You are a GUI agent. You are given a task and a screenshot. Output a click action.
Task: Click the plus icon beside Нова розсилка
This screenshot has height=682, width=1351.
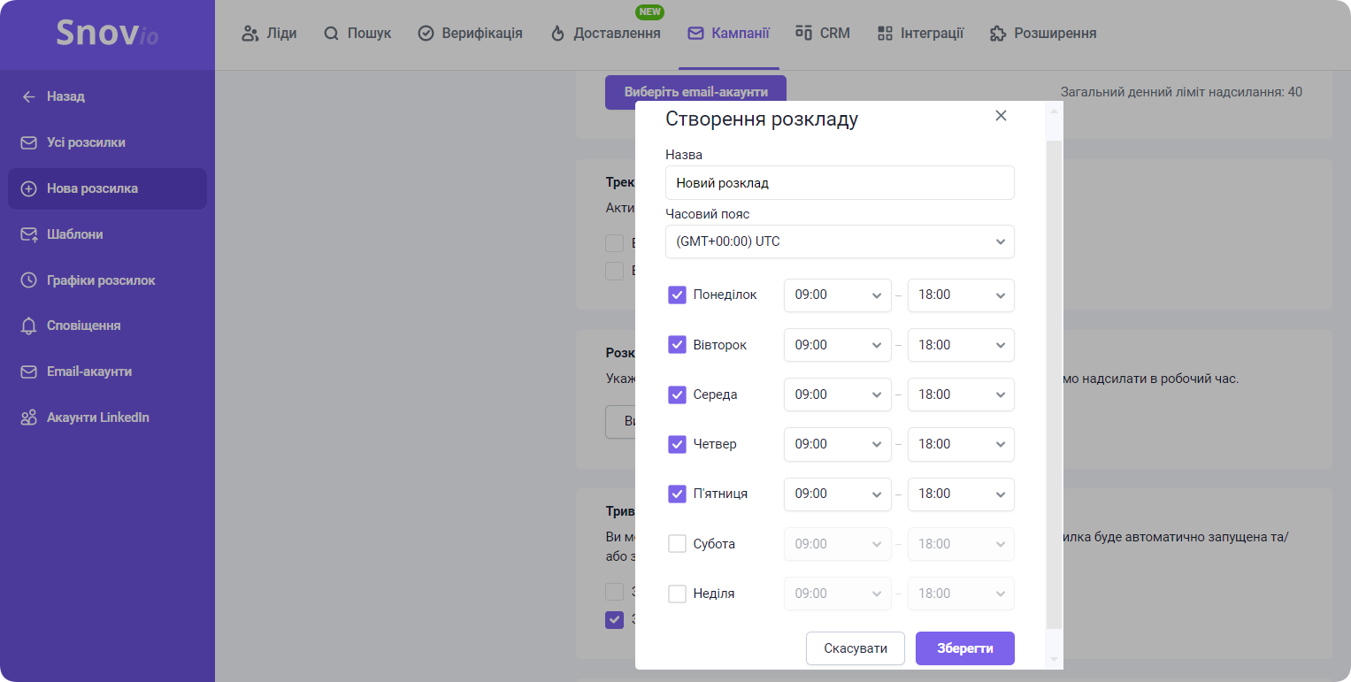tap(29, 188)
